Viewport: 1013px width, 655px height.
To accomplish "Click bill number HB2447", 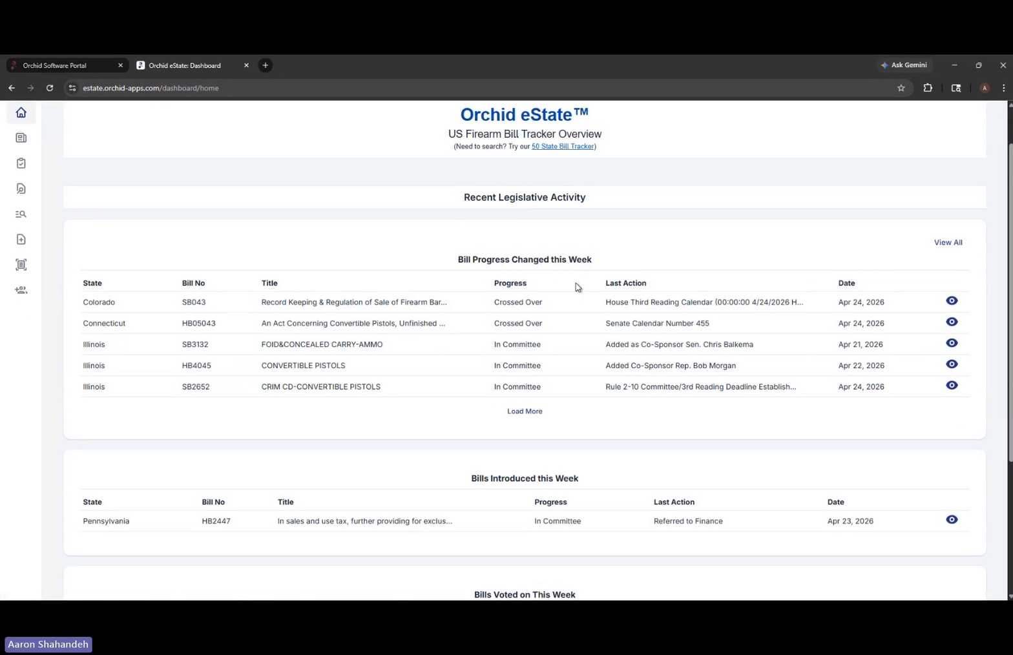I will (216, 521).
